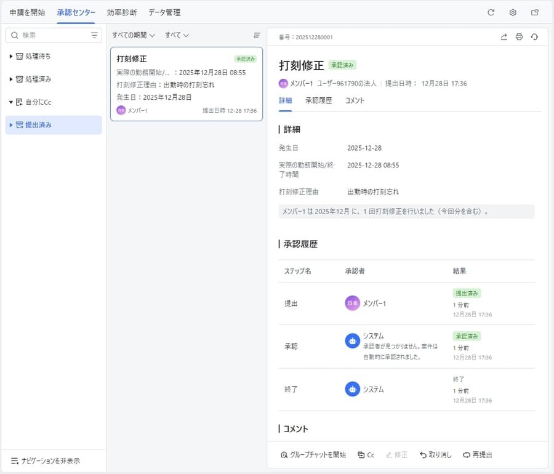Image resolution: width=554 pixels, height=474 pixels.
Task: Click the 検索 search field
Action: [52, 36]
